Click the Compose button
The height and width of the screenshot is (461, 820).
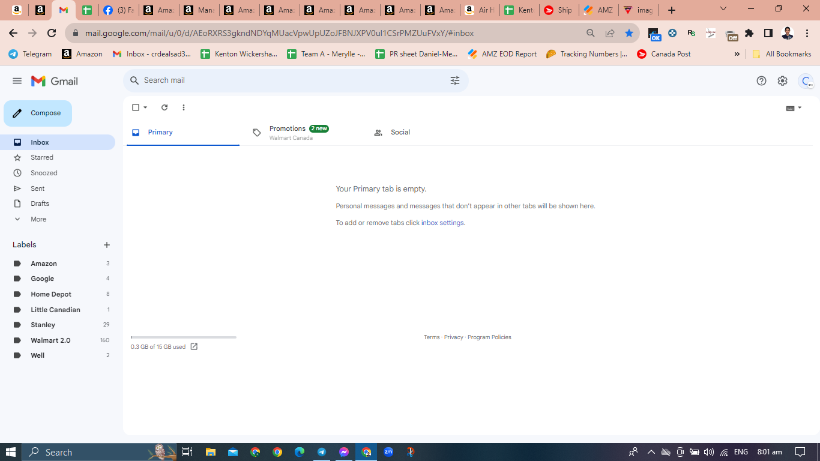pyautogui.click(x=38, y=113)
